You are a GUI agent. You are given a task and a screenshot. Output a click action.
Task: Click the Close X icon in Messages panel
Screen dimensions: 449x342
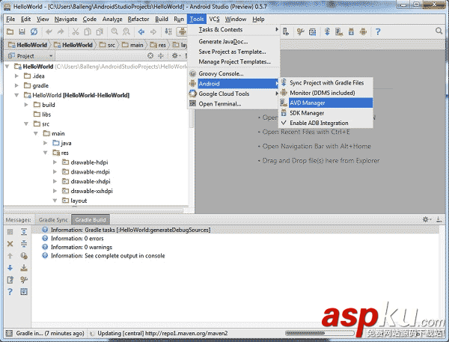pyautogui.click(x=10, y=244)
